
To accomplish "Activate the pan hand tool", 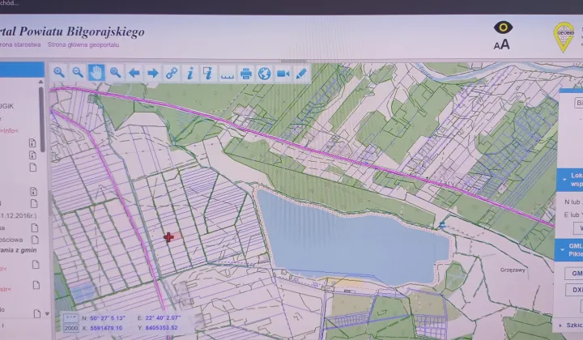I will click(x=96, y=73).
